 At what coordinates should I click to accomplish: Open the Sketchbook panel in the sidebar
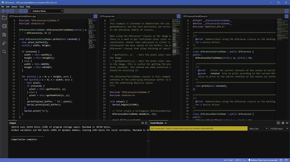click(x=4, y=18)
